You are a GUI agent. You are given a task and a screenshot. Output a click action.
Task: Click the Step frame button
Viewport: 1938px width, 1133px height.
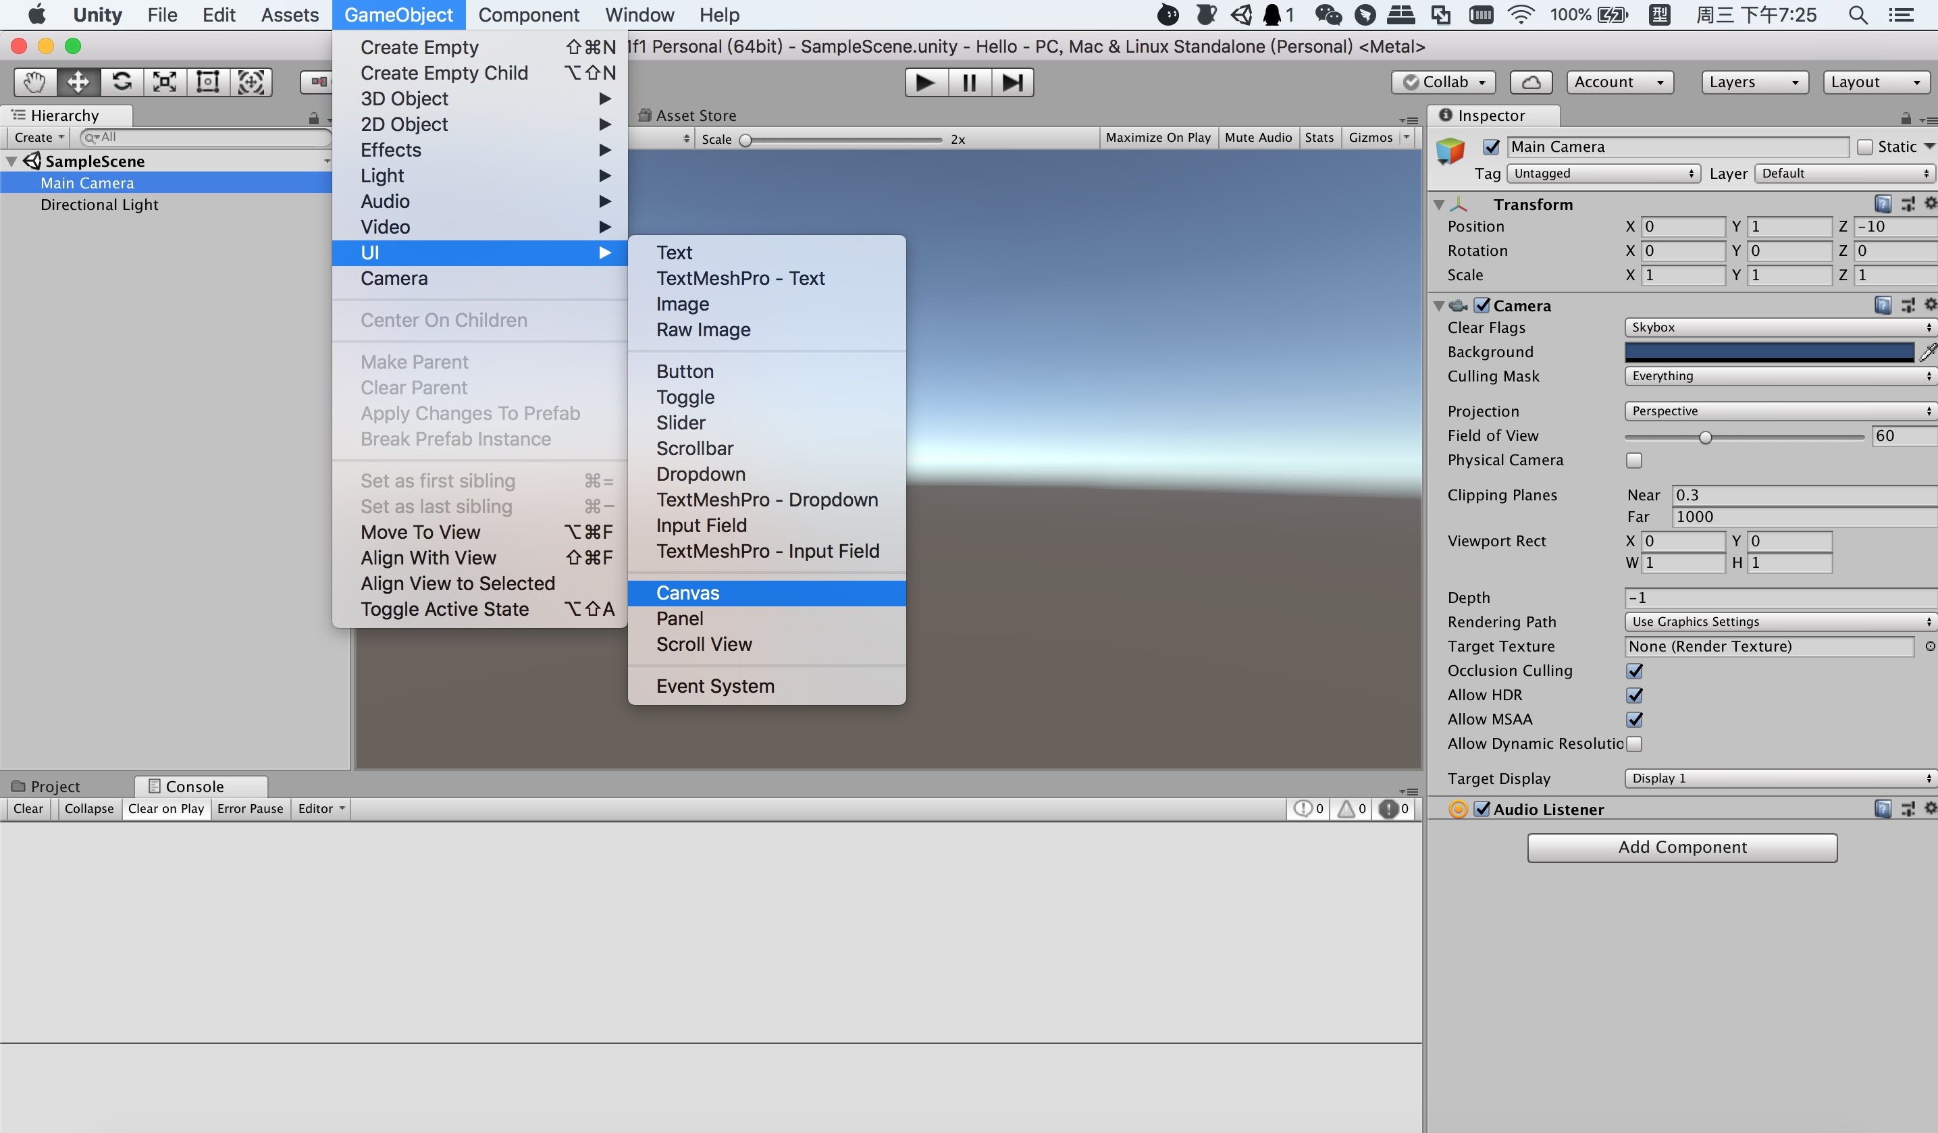(x=1012, y=82)
